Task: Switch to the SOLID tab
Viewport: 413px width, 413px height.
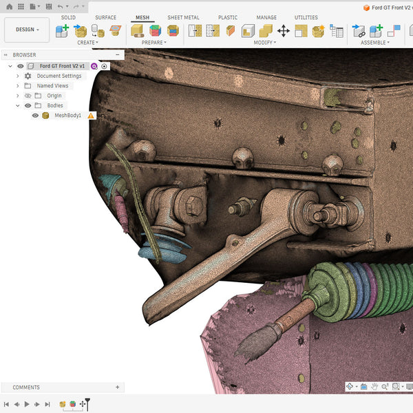Action: [x=68, y=17]
